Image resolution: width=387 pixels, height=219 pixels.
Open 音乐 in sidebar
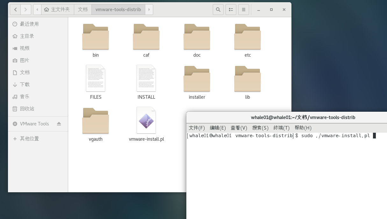38,97
